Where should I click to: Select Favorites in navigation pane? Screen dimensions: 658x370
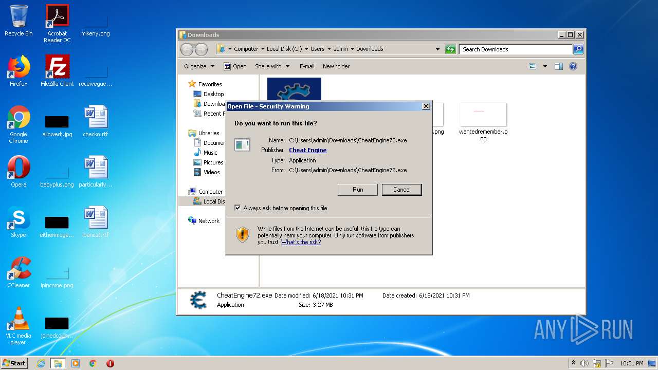[205, 84]
